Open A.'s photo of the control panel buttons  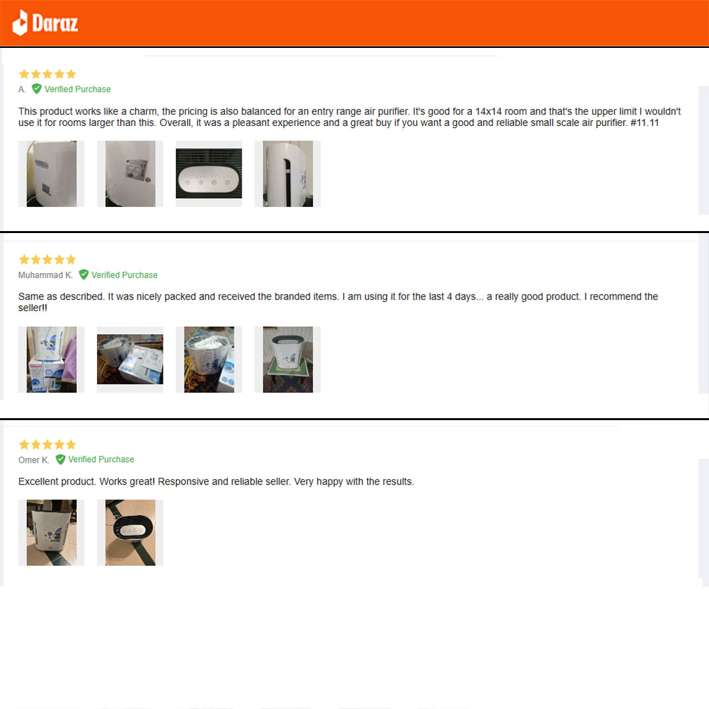point(209,173)
